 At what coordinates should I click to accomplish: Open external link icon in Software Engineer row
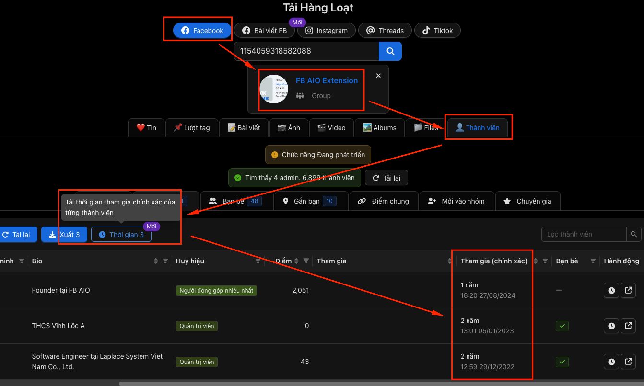[628, 362]
